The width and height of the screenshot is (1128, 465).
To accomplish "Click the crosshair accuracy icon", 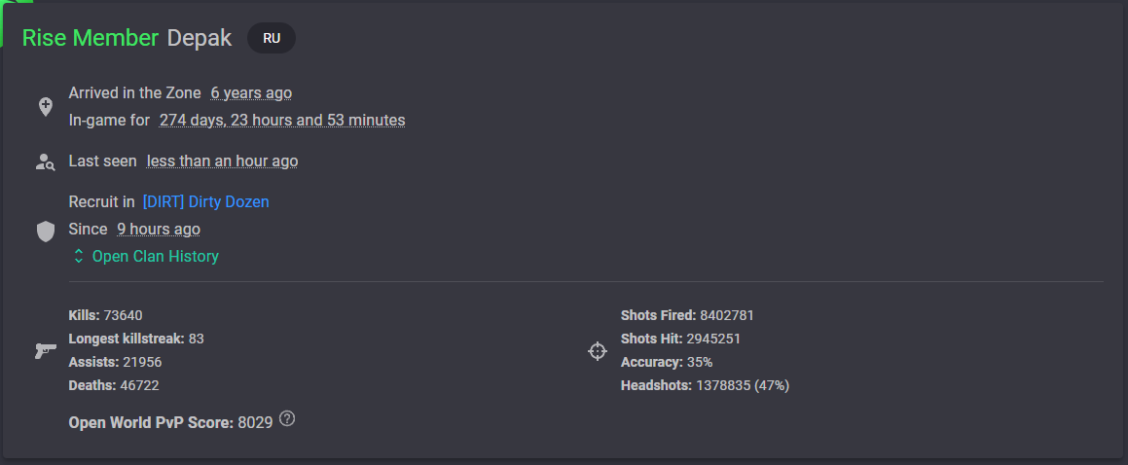I will [x=598, y=351].
